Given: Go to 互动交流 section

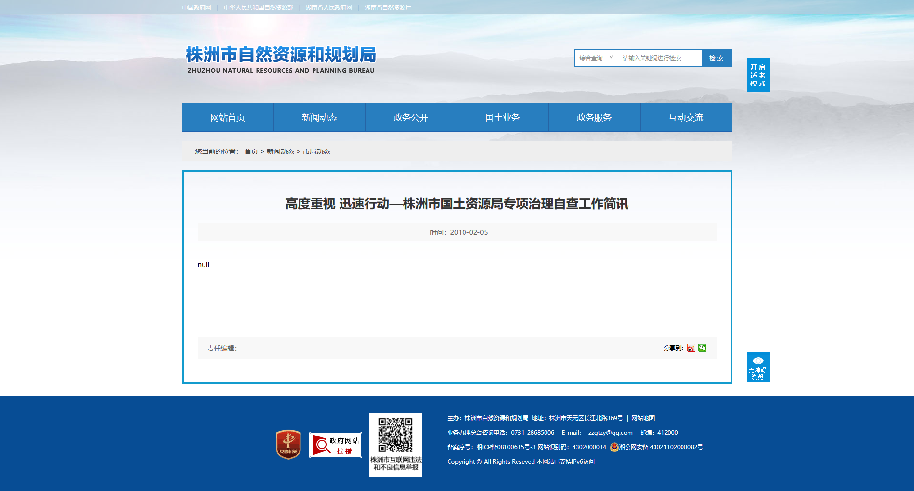Looking at the screenshot, I should point(686,117).
